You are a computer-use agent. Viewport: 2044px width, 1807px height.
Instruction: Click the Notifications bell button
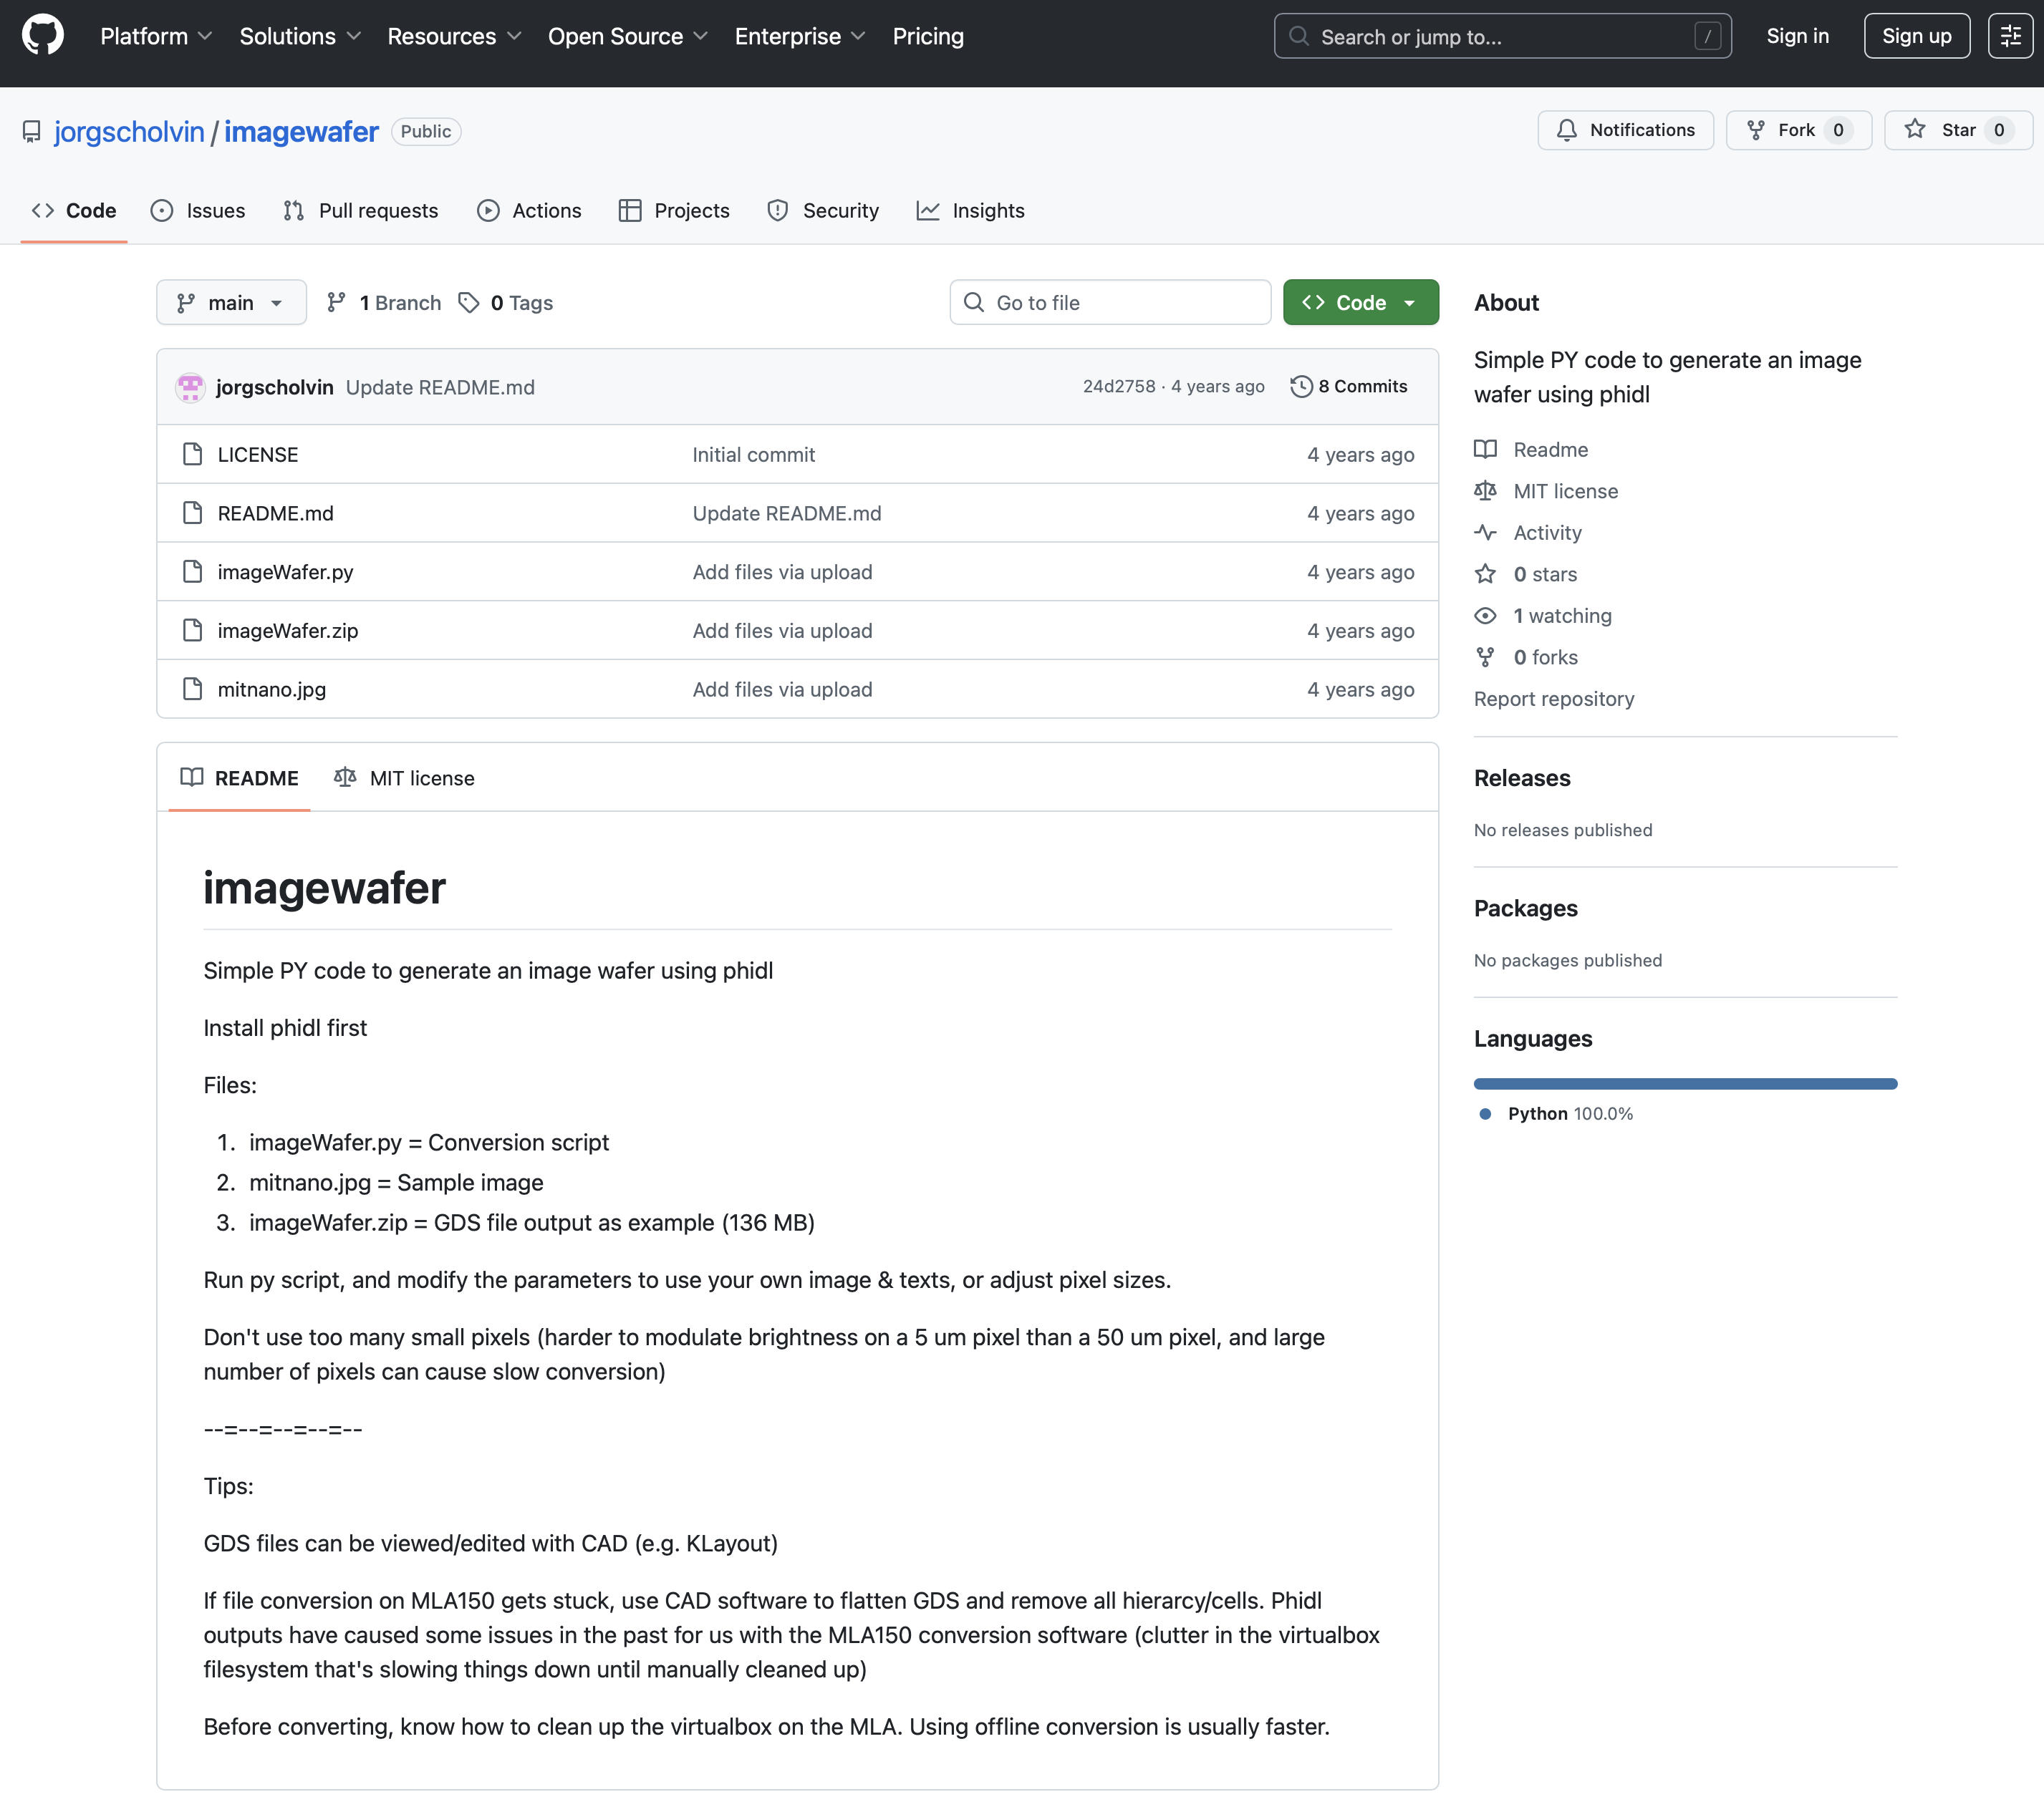click(x=1625, y=130)
